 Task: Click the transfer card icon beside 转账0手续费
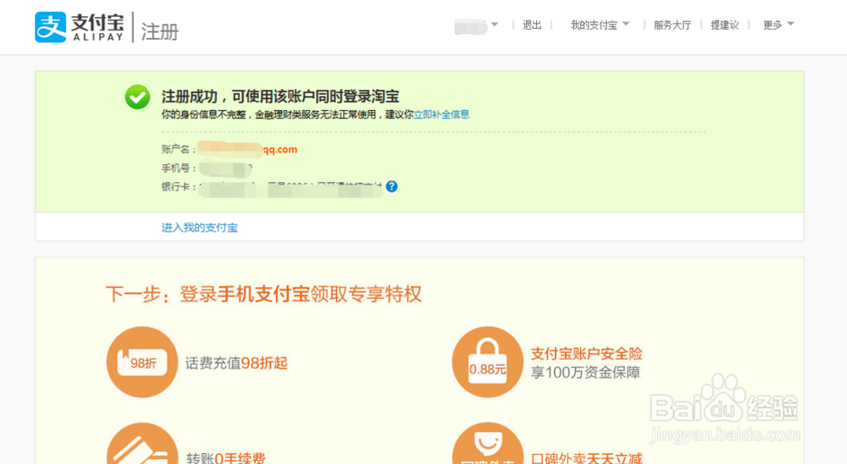point(142,444)
